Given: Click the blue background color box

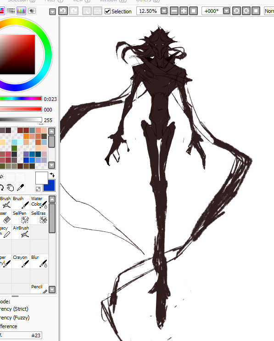Looking at the screenshot, I should click(x=50, y=187).
